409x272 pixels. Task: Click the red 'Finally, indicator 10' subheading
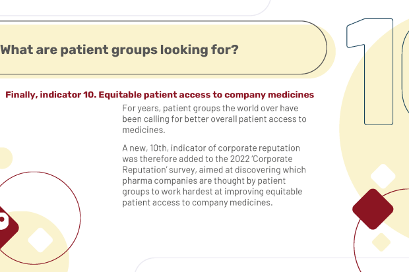point(160,95)
